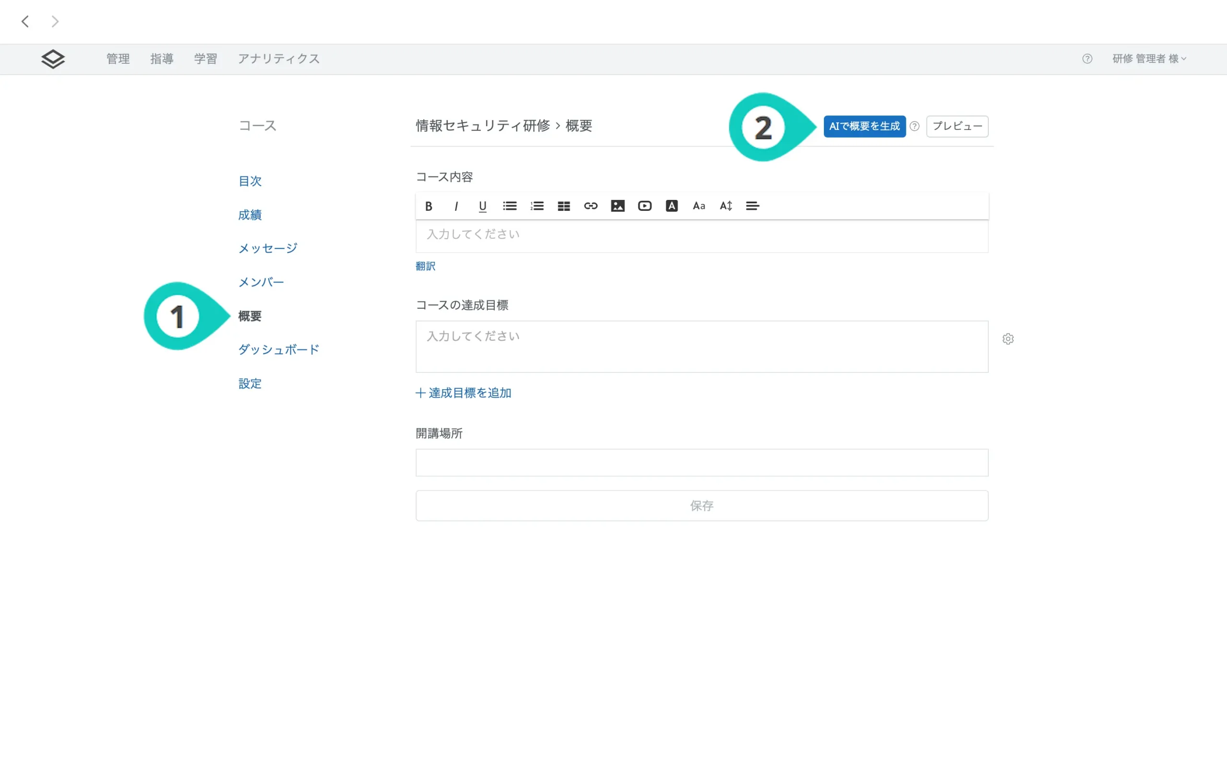The height and width of the screenshot is (776, 1227).
Task: Insert a numbered list
Action: [x=536, y=206]
